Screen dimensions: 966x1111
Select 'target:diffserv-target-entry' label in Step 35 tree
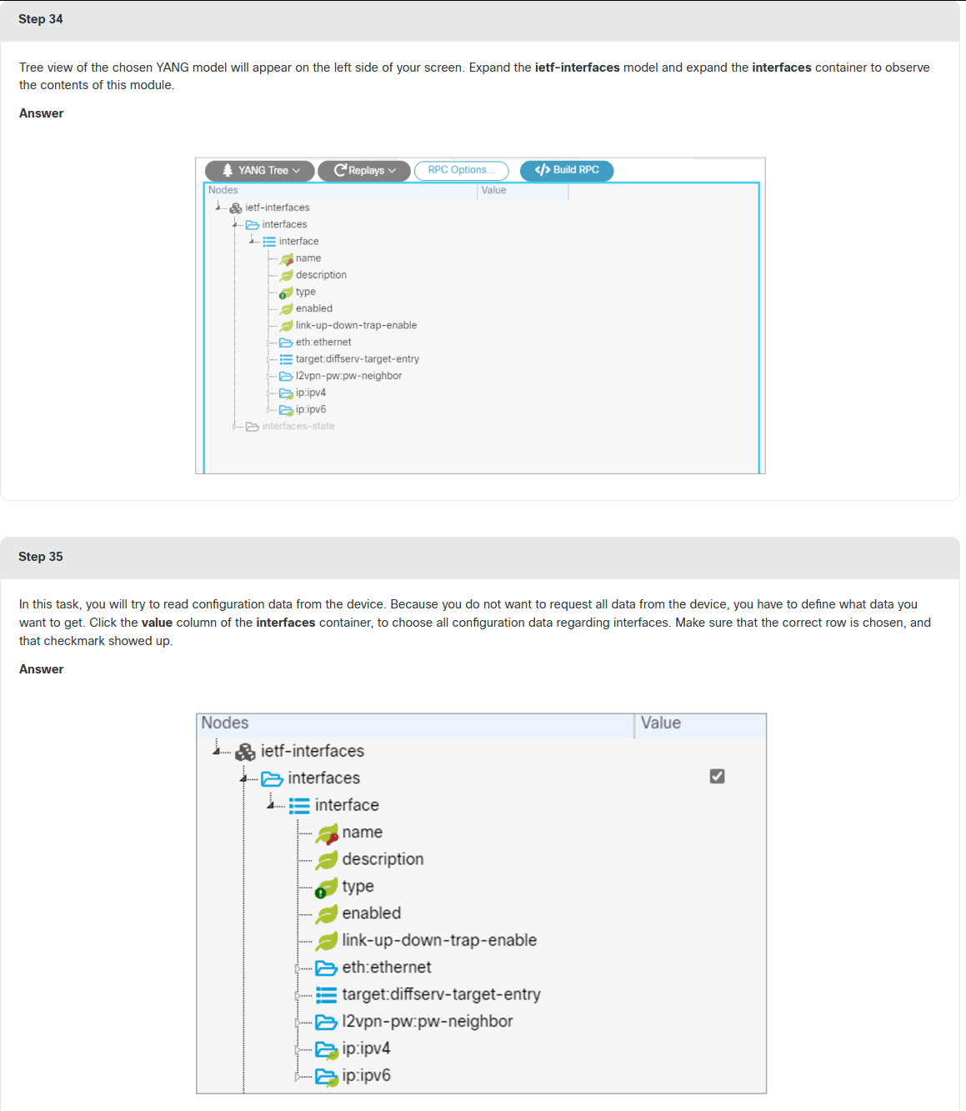tap(442, 994)
